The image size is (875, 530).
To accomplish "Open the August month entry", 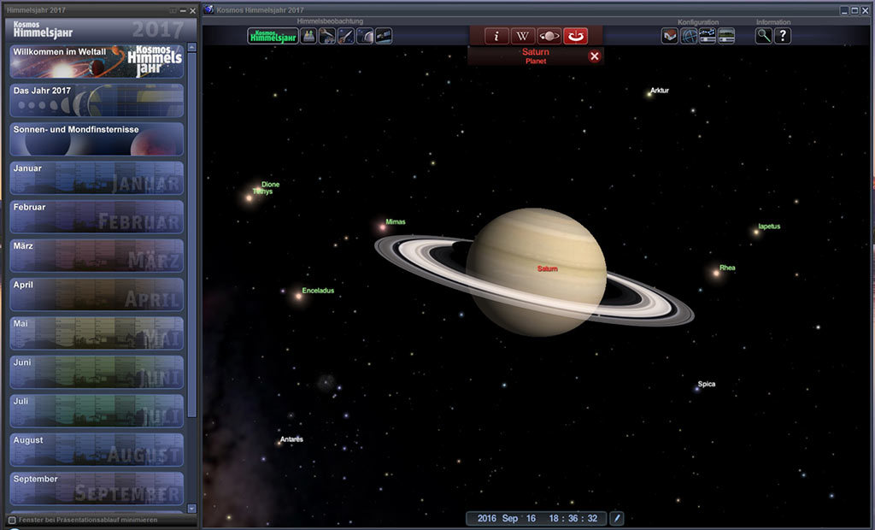I will click(97, 450).
